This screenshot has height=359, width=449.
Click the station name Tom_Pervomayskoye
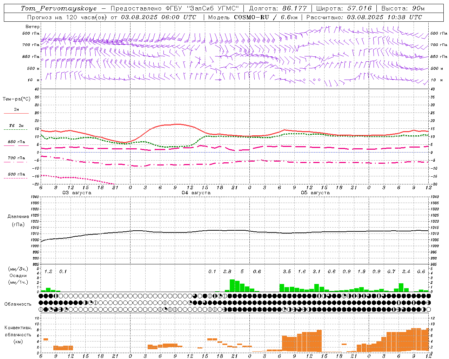59,8
